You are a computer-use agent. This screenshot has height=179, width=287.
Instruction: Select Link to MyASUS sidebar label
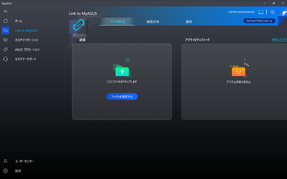coord(26,30)
